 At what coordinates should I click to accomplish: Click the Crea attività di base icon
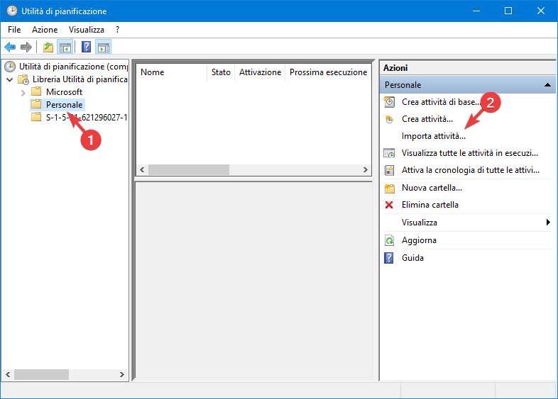389,102
